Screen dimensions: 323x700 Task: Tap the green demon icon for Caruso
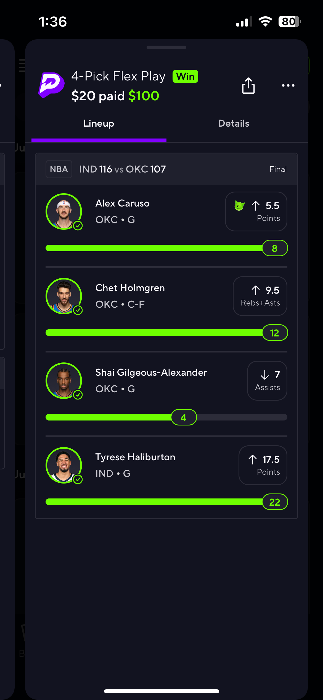pos(239,205)
